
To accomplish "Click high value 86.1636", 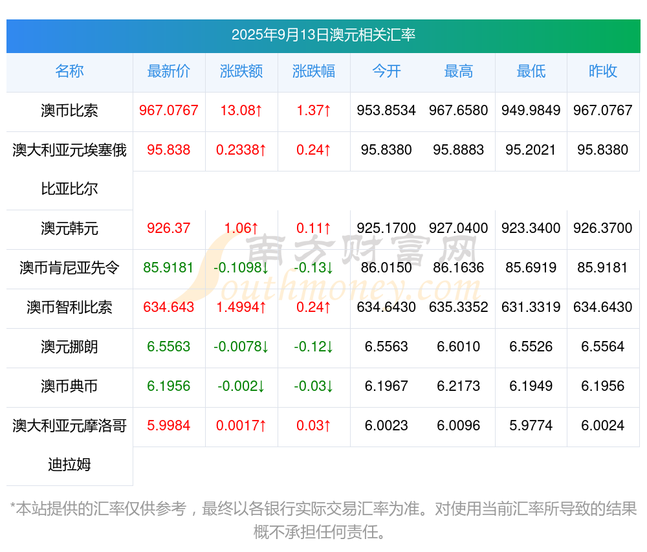I will coord(459,268).
